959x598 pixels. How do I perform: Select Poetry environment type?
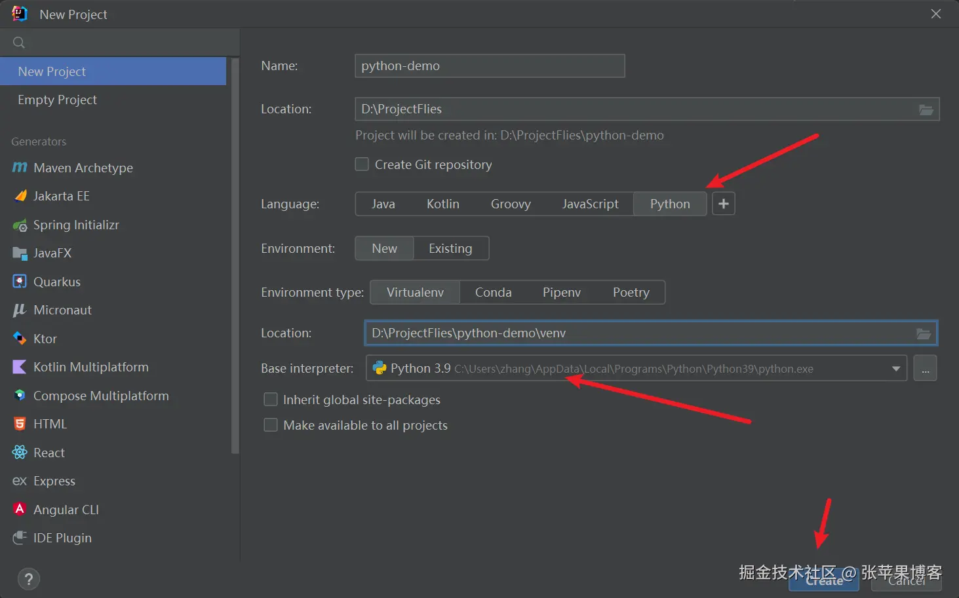(631, 292)
